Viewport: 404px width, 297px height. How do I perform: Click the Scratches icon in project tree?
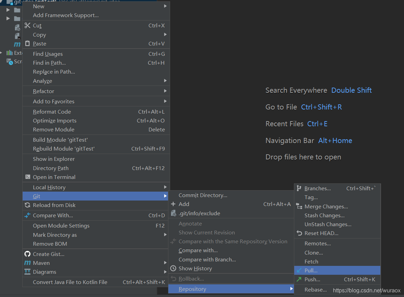point(10,62)
